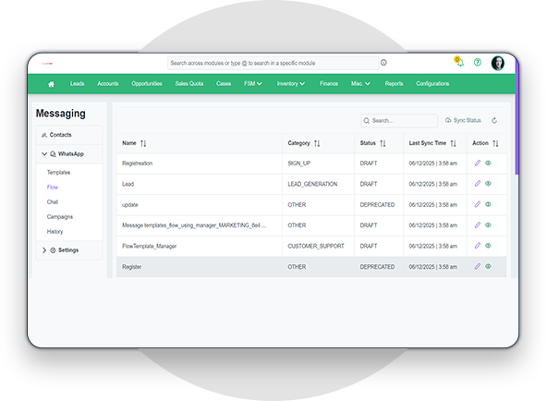This screenshot has height=401, width=547.
Task: Open the Leads module
Action: (77, 84)
